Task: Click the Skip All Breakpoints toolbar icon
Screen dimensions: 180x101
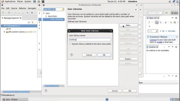Action: [x=27, y=13]
